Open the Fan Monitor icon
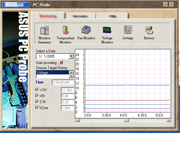Screen dimensions: 191x153 pos(86,30)
